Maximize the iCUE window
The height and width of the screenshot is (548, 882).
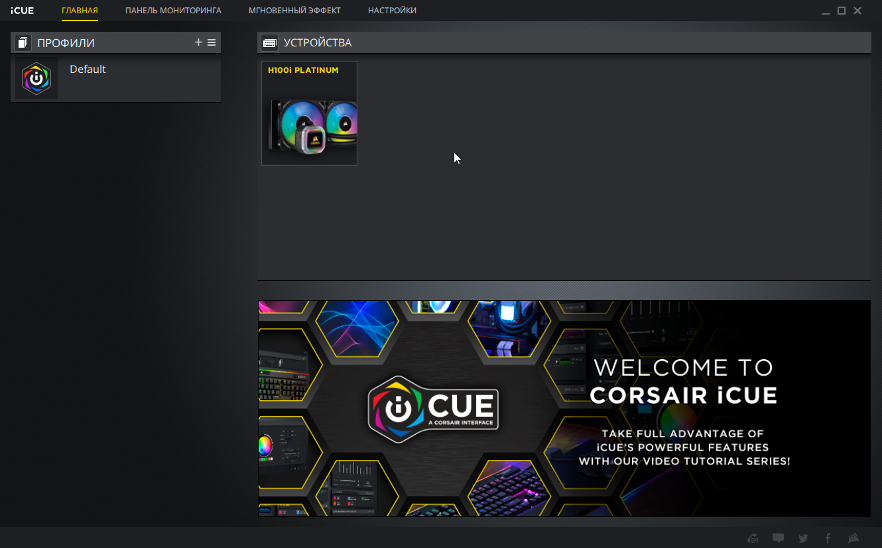842,11
